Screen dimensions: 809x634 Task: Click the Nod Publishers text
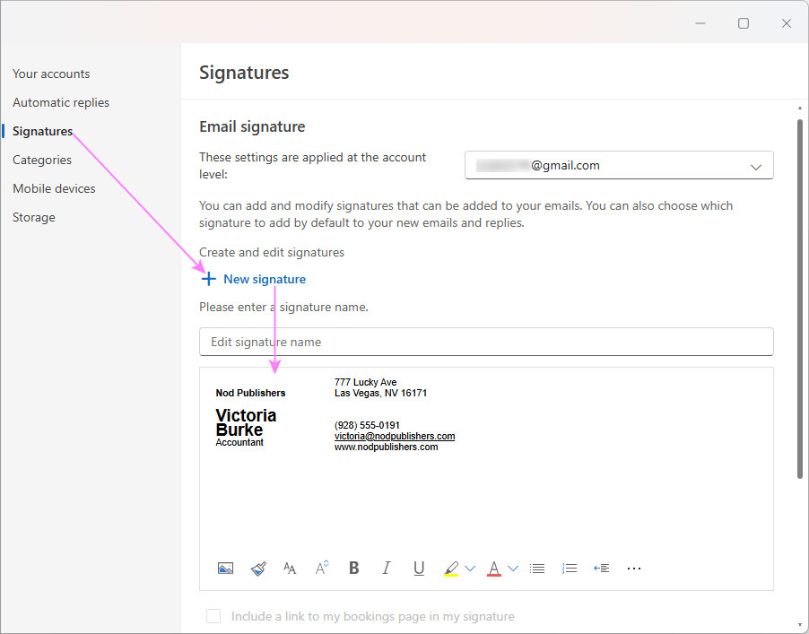(x=250, y=393)
